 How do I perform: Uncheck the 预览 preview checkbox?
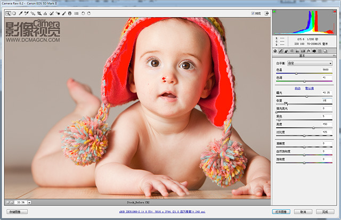pyautogui.click(x=254, y=13)
